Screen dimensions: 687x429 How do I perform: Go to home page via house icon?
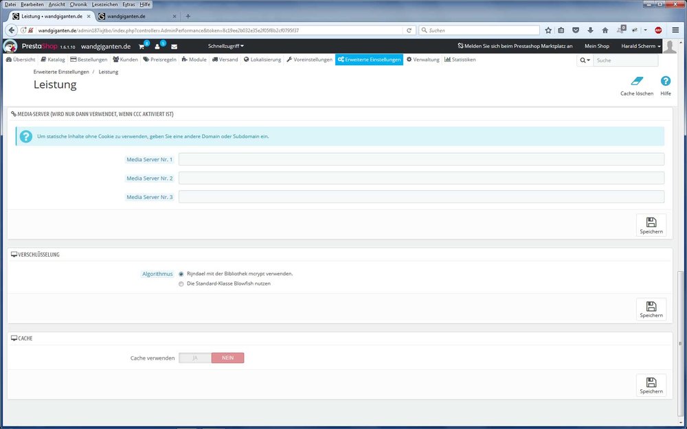tap(605, 30)
